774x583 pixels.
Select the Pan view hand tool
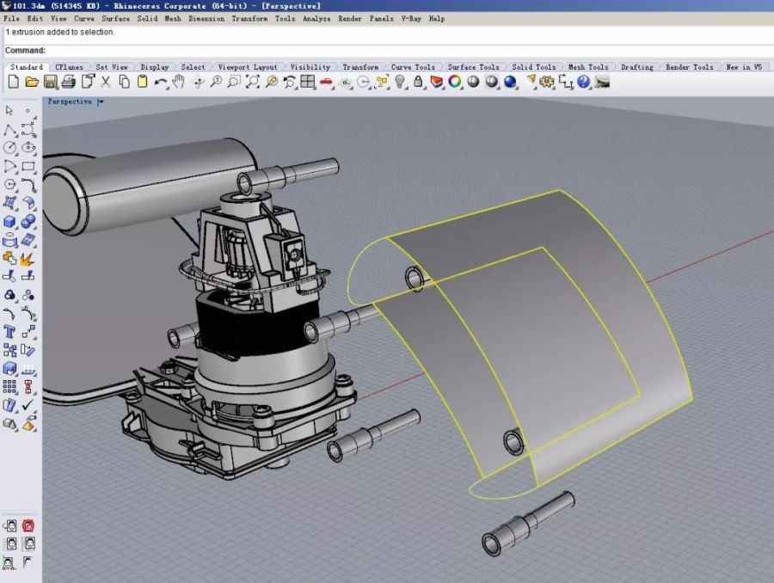(179, 82)
